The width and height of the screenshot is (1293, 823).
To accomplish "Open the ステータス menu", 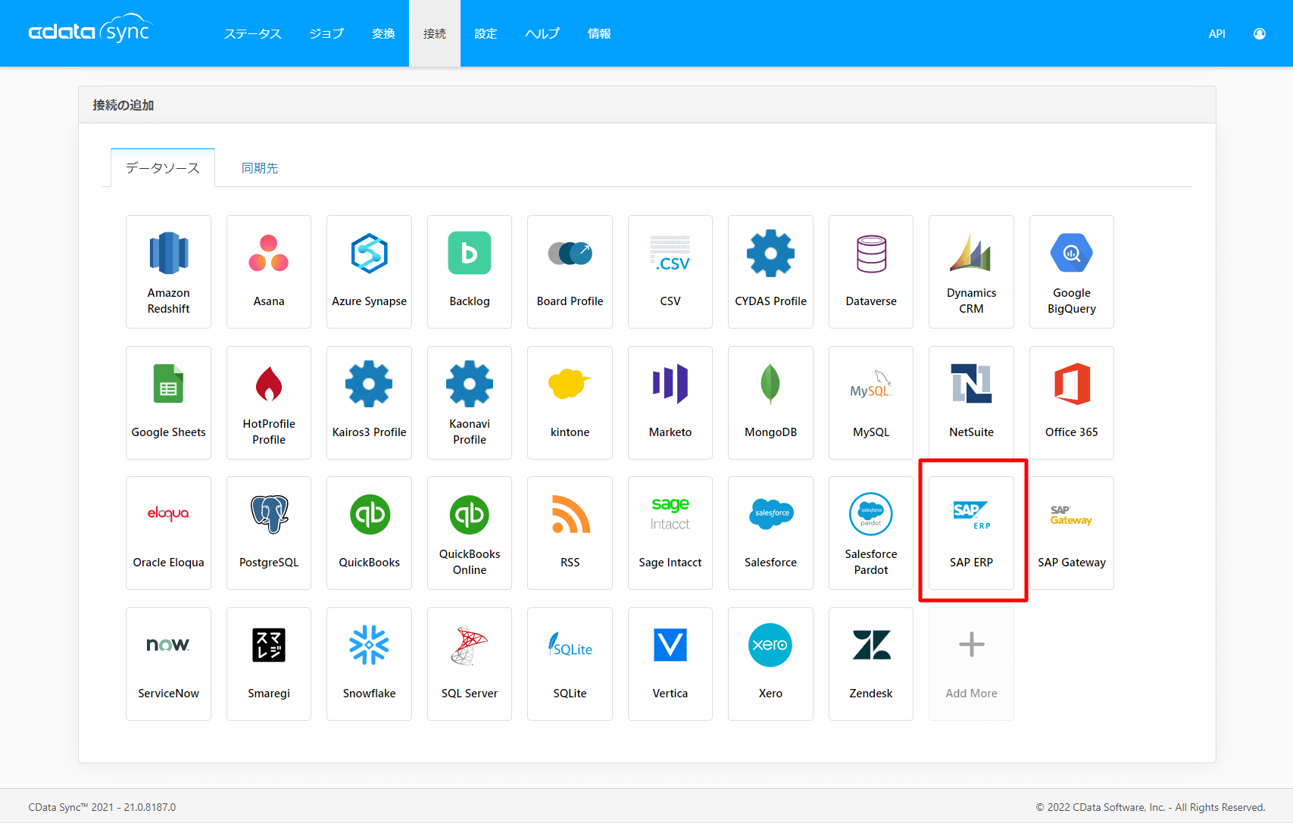I will pyautogui.click(x=252, y=33).
